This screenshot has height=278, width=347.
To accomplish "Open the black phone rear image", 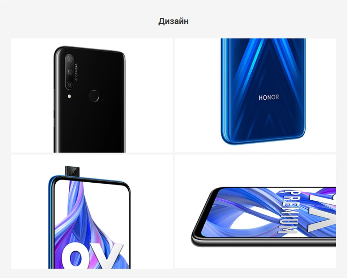I will 91,95.
